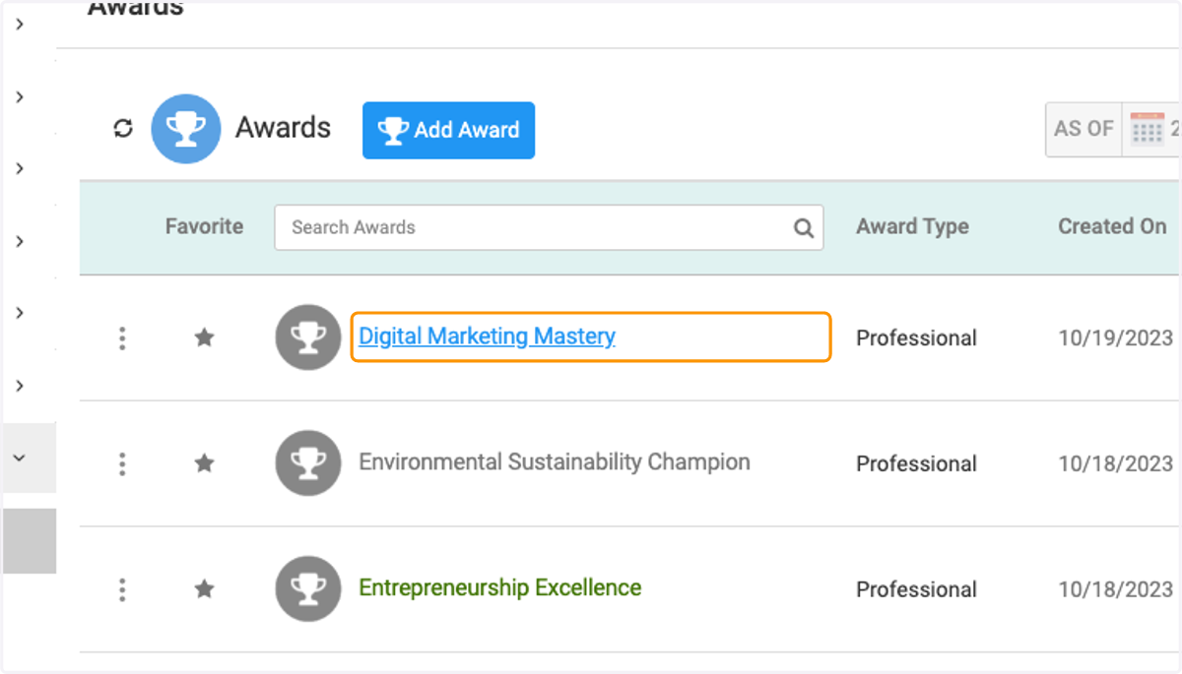Open the AS OF calendar icon
This screenshot has height=674, width=1182.
pyautogui.click(x=1148, y=129)
